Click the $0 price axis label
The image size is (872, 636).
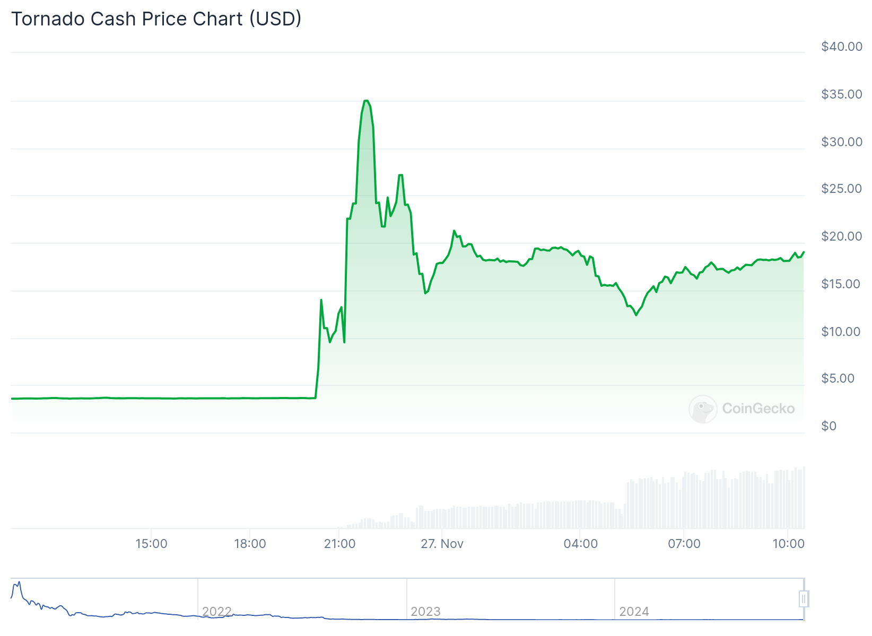(x=829, y=426)
